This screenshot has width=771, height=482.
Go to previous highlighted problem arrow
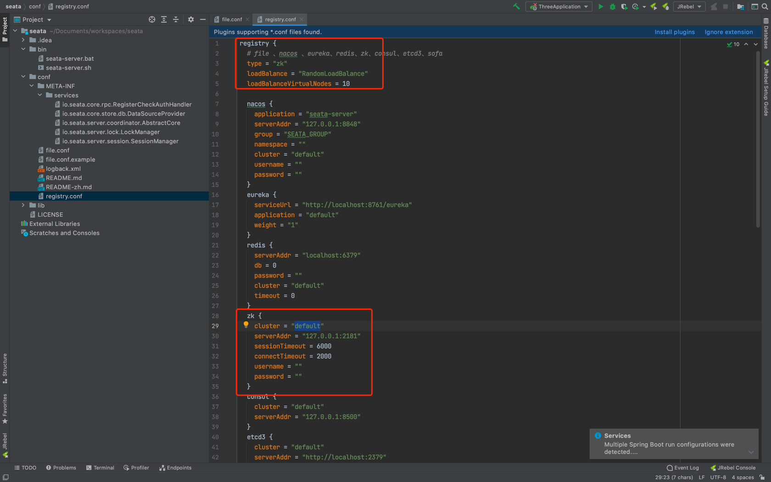click(746, 44)
